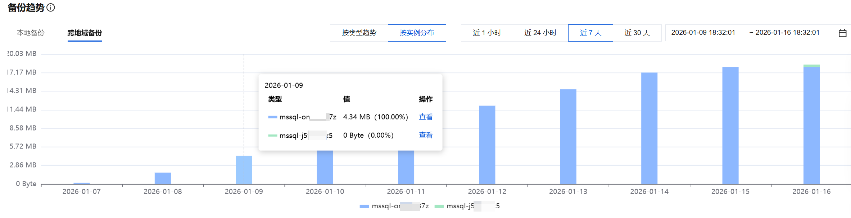This screenshot has height=218, width=851.
Task: Click the bar for 2026-01-07
Action: coord(82,183)
